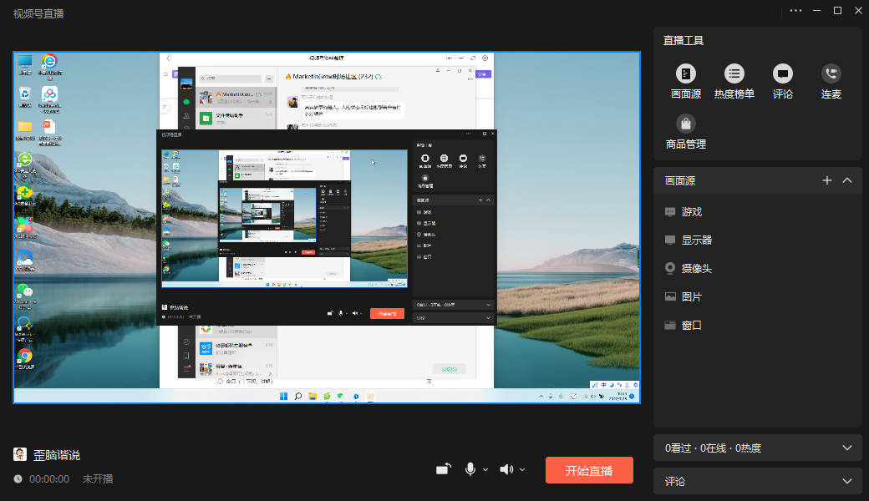
Task: Collapse the 画面源 source list chevron
Action: [847, 180]
